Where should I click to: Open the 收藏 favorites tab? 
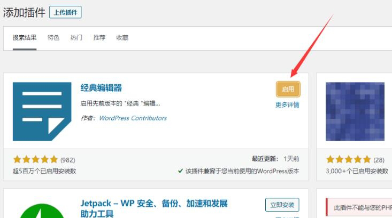click(x=122, y=38)
